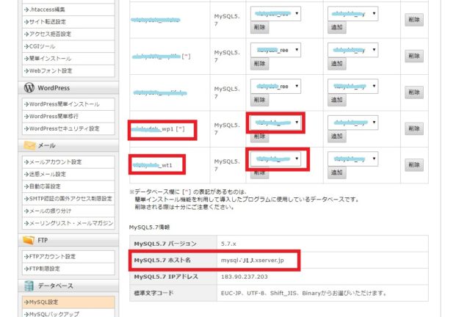Open MySQLバックアップ
This screenshot has height=317, width=470.
coord(68,313)
